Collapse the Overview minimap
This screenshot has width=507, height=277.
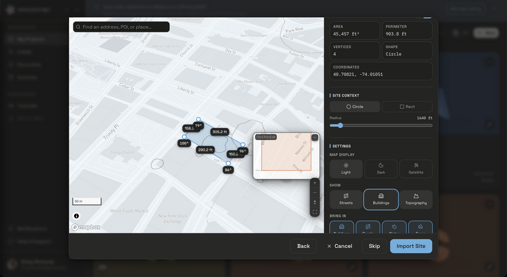pyautogui.click(x=314, y=138)
